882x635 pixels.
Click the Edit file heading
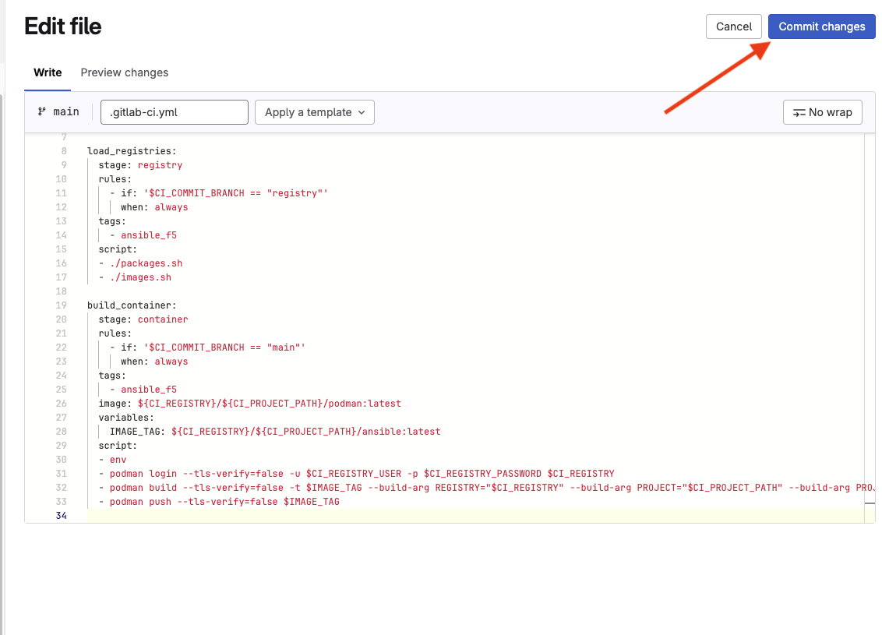[x=63, y=26]
